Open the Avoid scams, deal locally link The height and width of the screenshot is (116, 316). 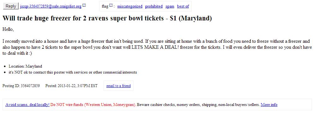(27, 105)
